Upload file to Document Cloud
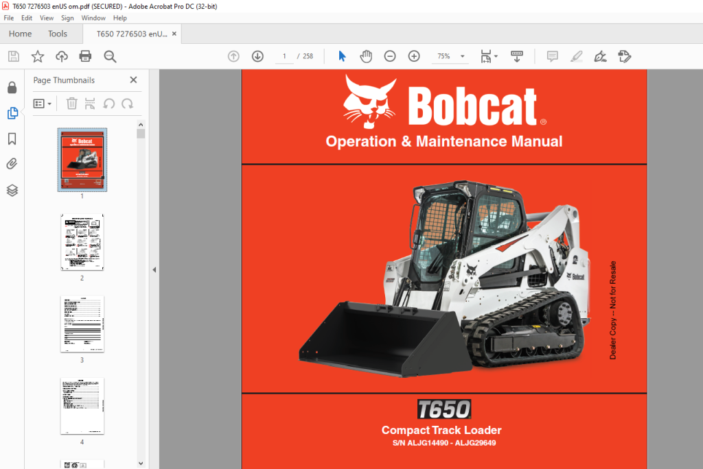Screen dimensions: 703x469 (61, 56)
